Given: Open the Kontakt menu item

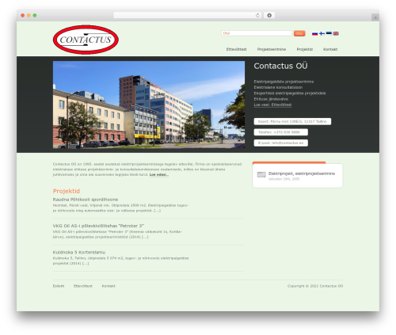Looking at the screenshot, I should click(330, 49).
